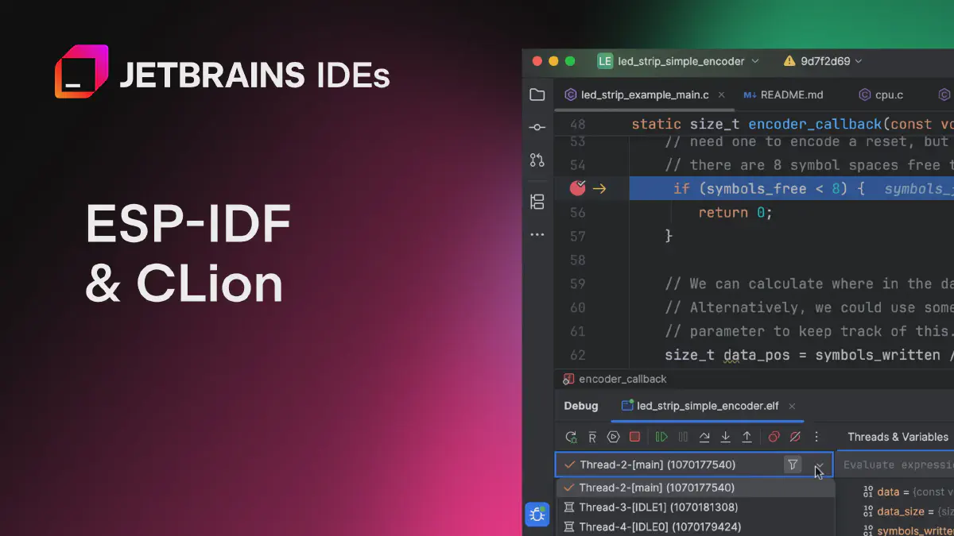This screenshot has height=536, width=954.
Task: Stop the debug session with red square
Action: click(634, 437)
